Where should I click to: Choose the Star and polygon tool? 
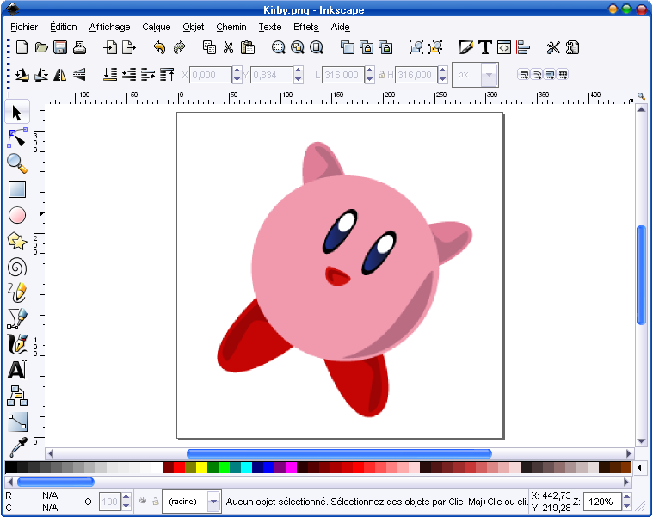(17, 241)
